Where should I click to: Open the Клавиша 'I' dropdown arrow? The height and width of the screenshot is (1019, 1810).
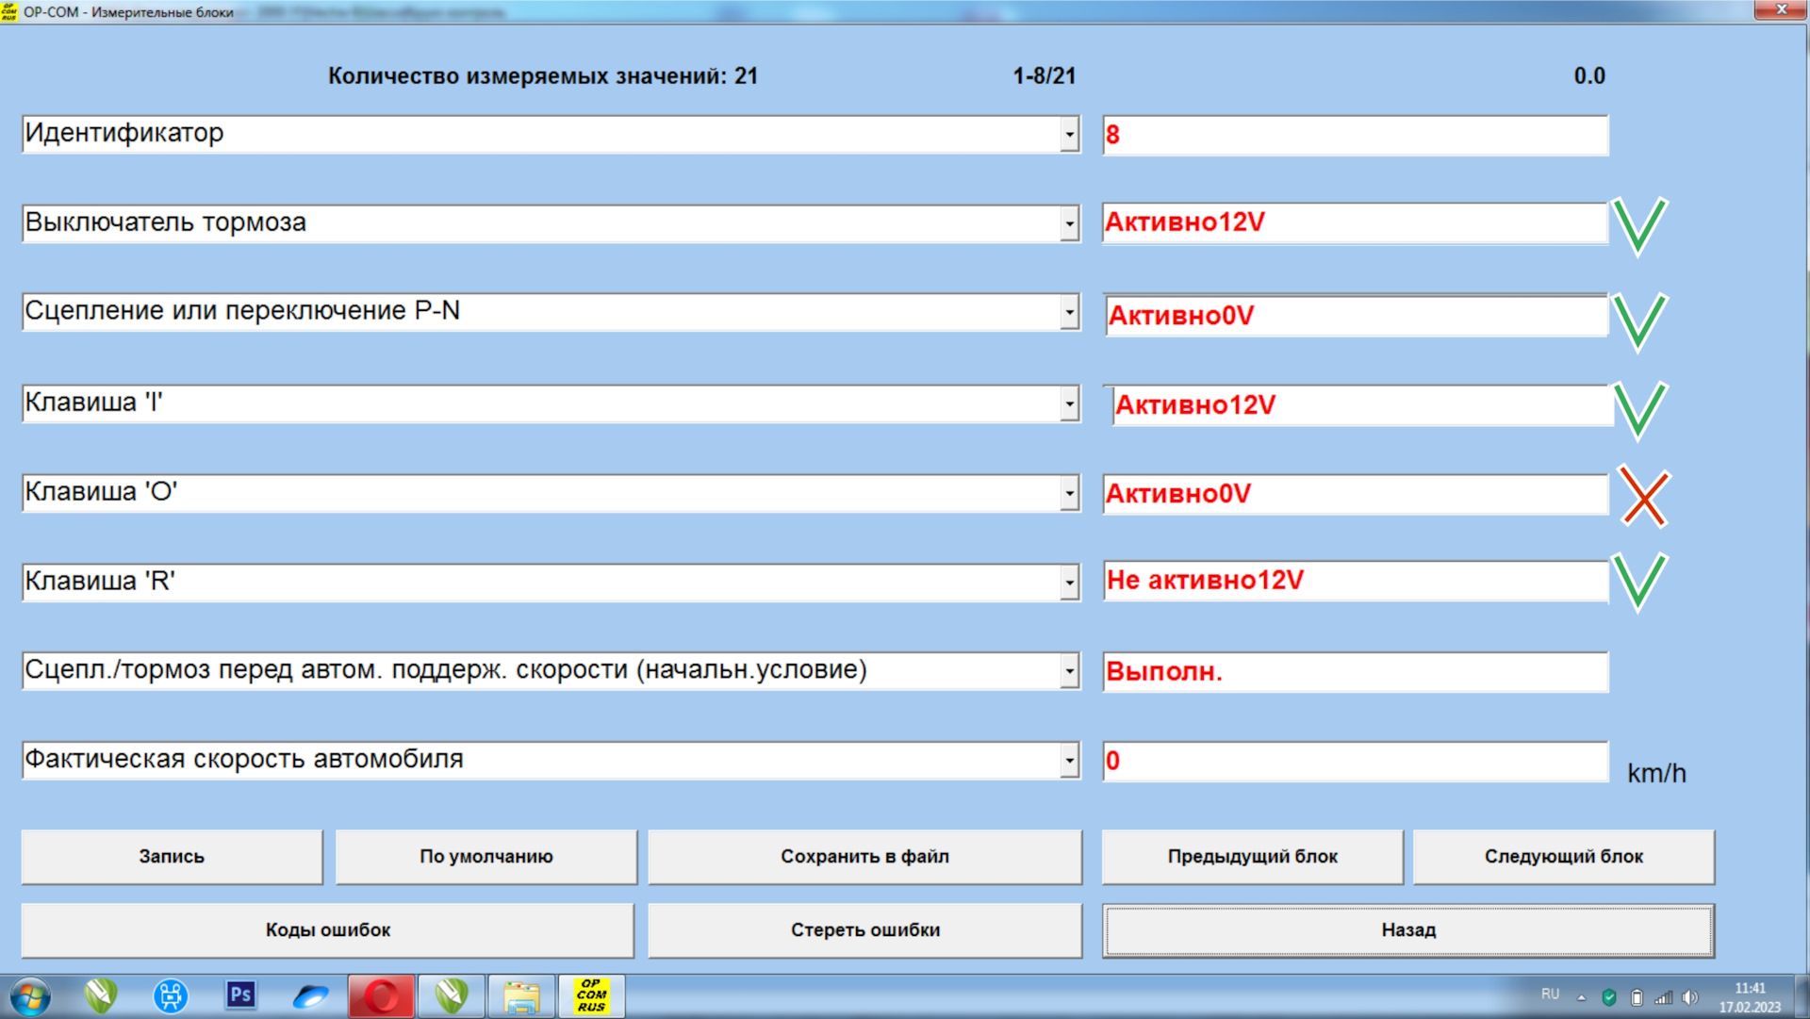click(x=1069, y=404)
